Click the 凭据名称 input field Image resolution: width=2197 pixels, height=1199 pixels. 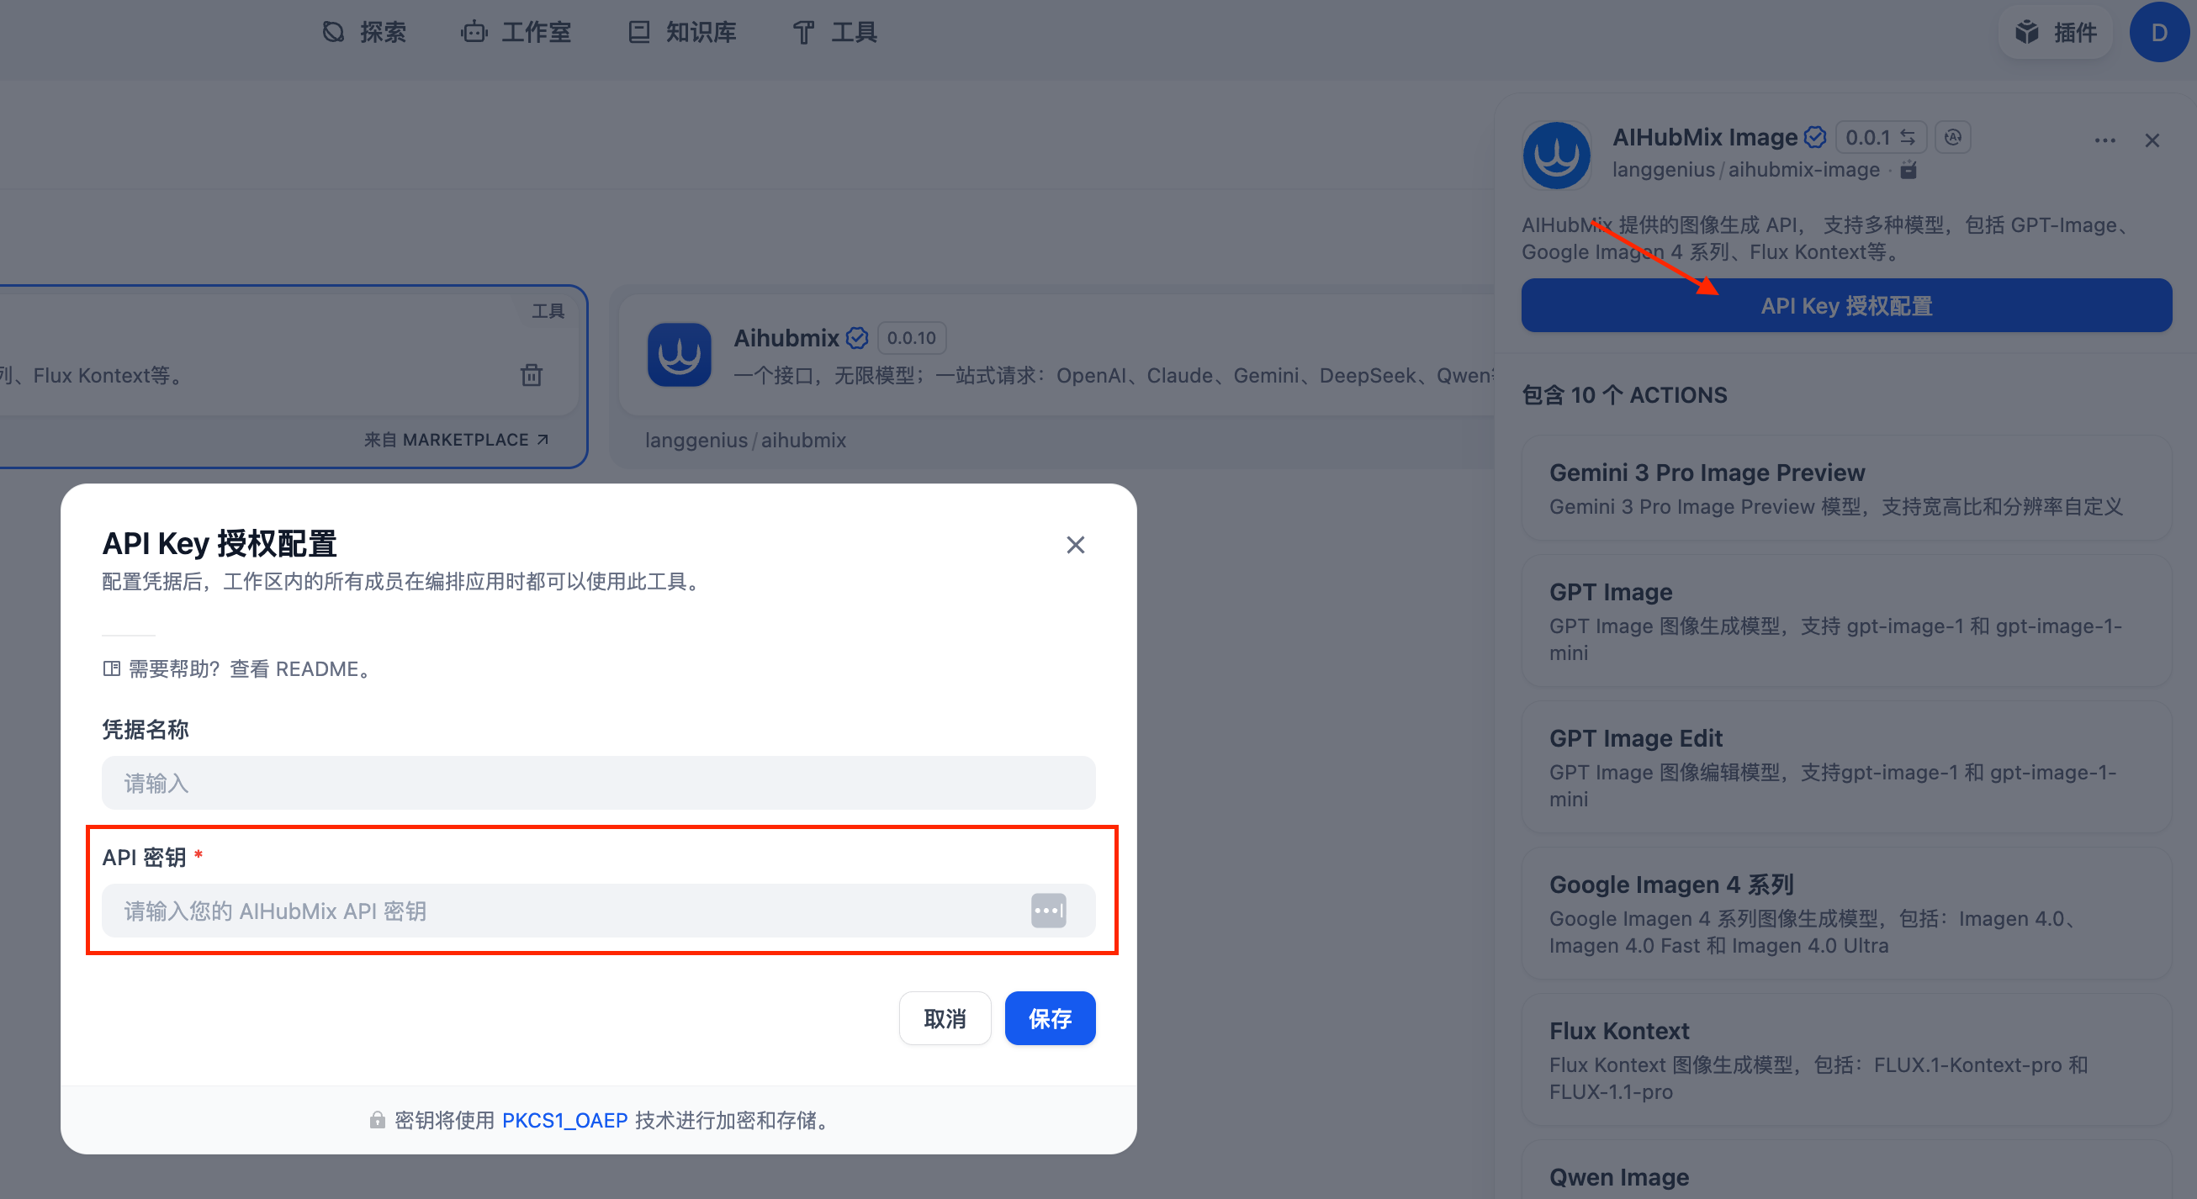[599, 782]
